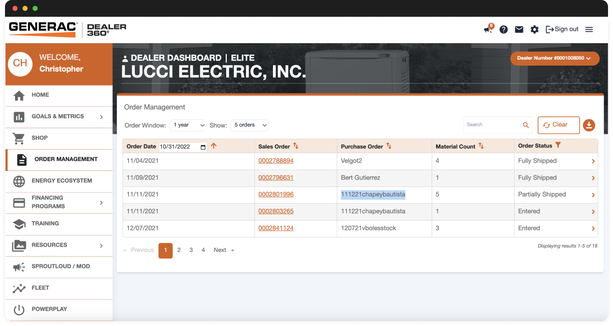The image size is (613, 326).
Task: Open the settings gear icon
Action: click(534, 29)
